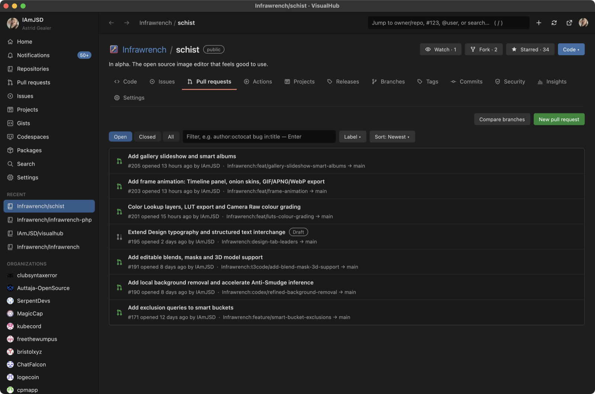Click the plus icon to create new
595x394 pixels.
[x=538, y=23]
